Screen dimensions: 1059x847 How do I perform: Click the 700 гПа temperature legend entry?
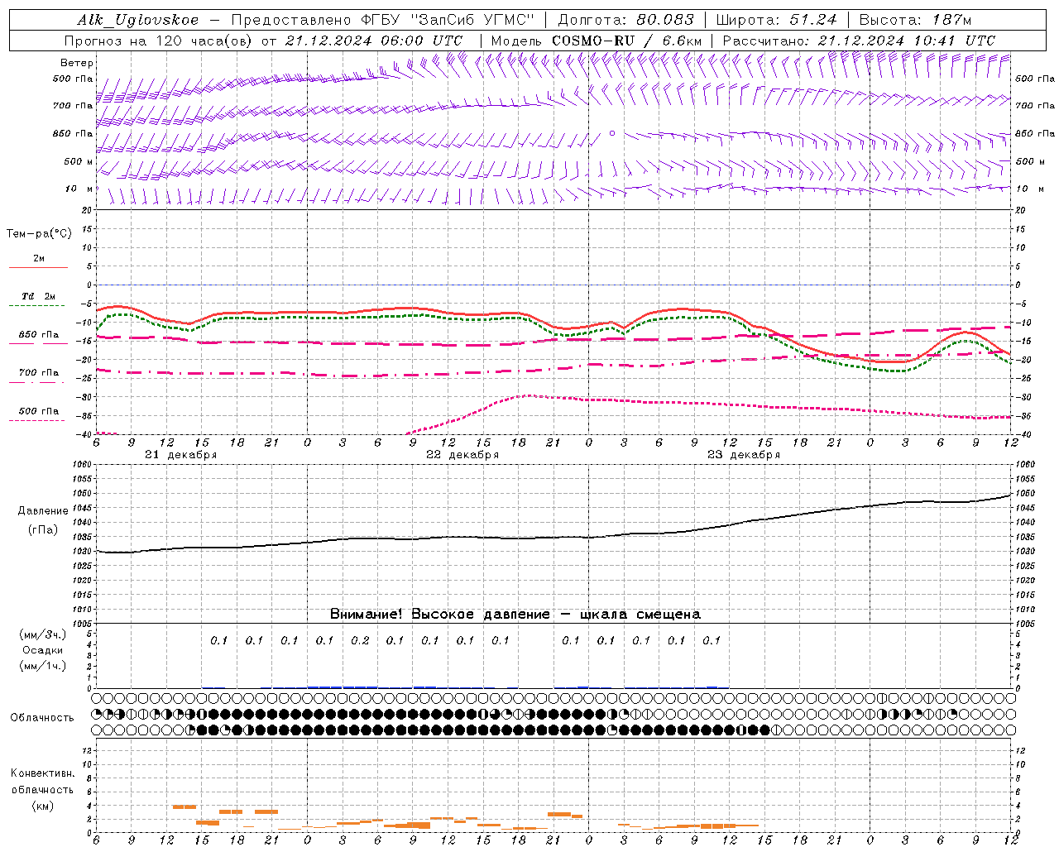pos(39,373)
